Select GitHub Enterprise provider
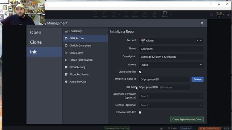 pos(85,45)
